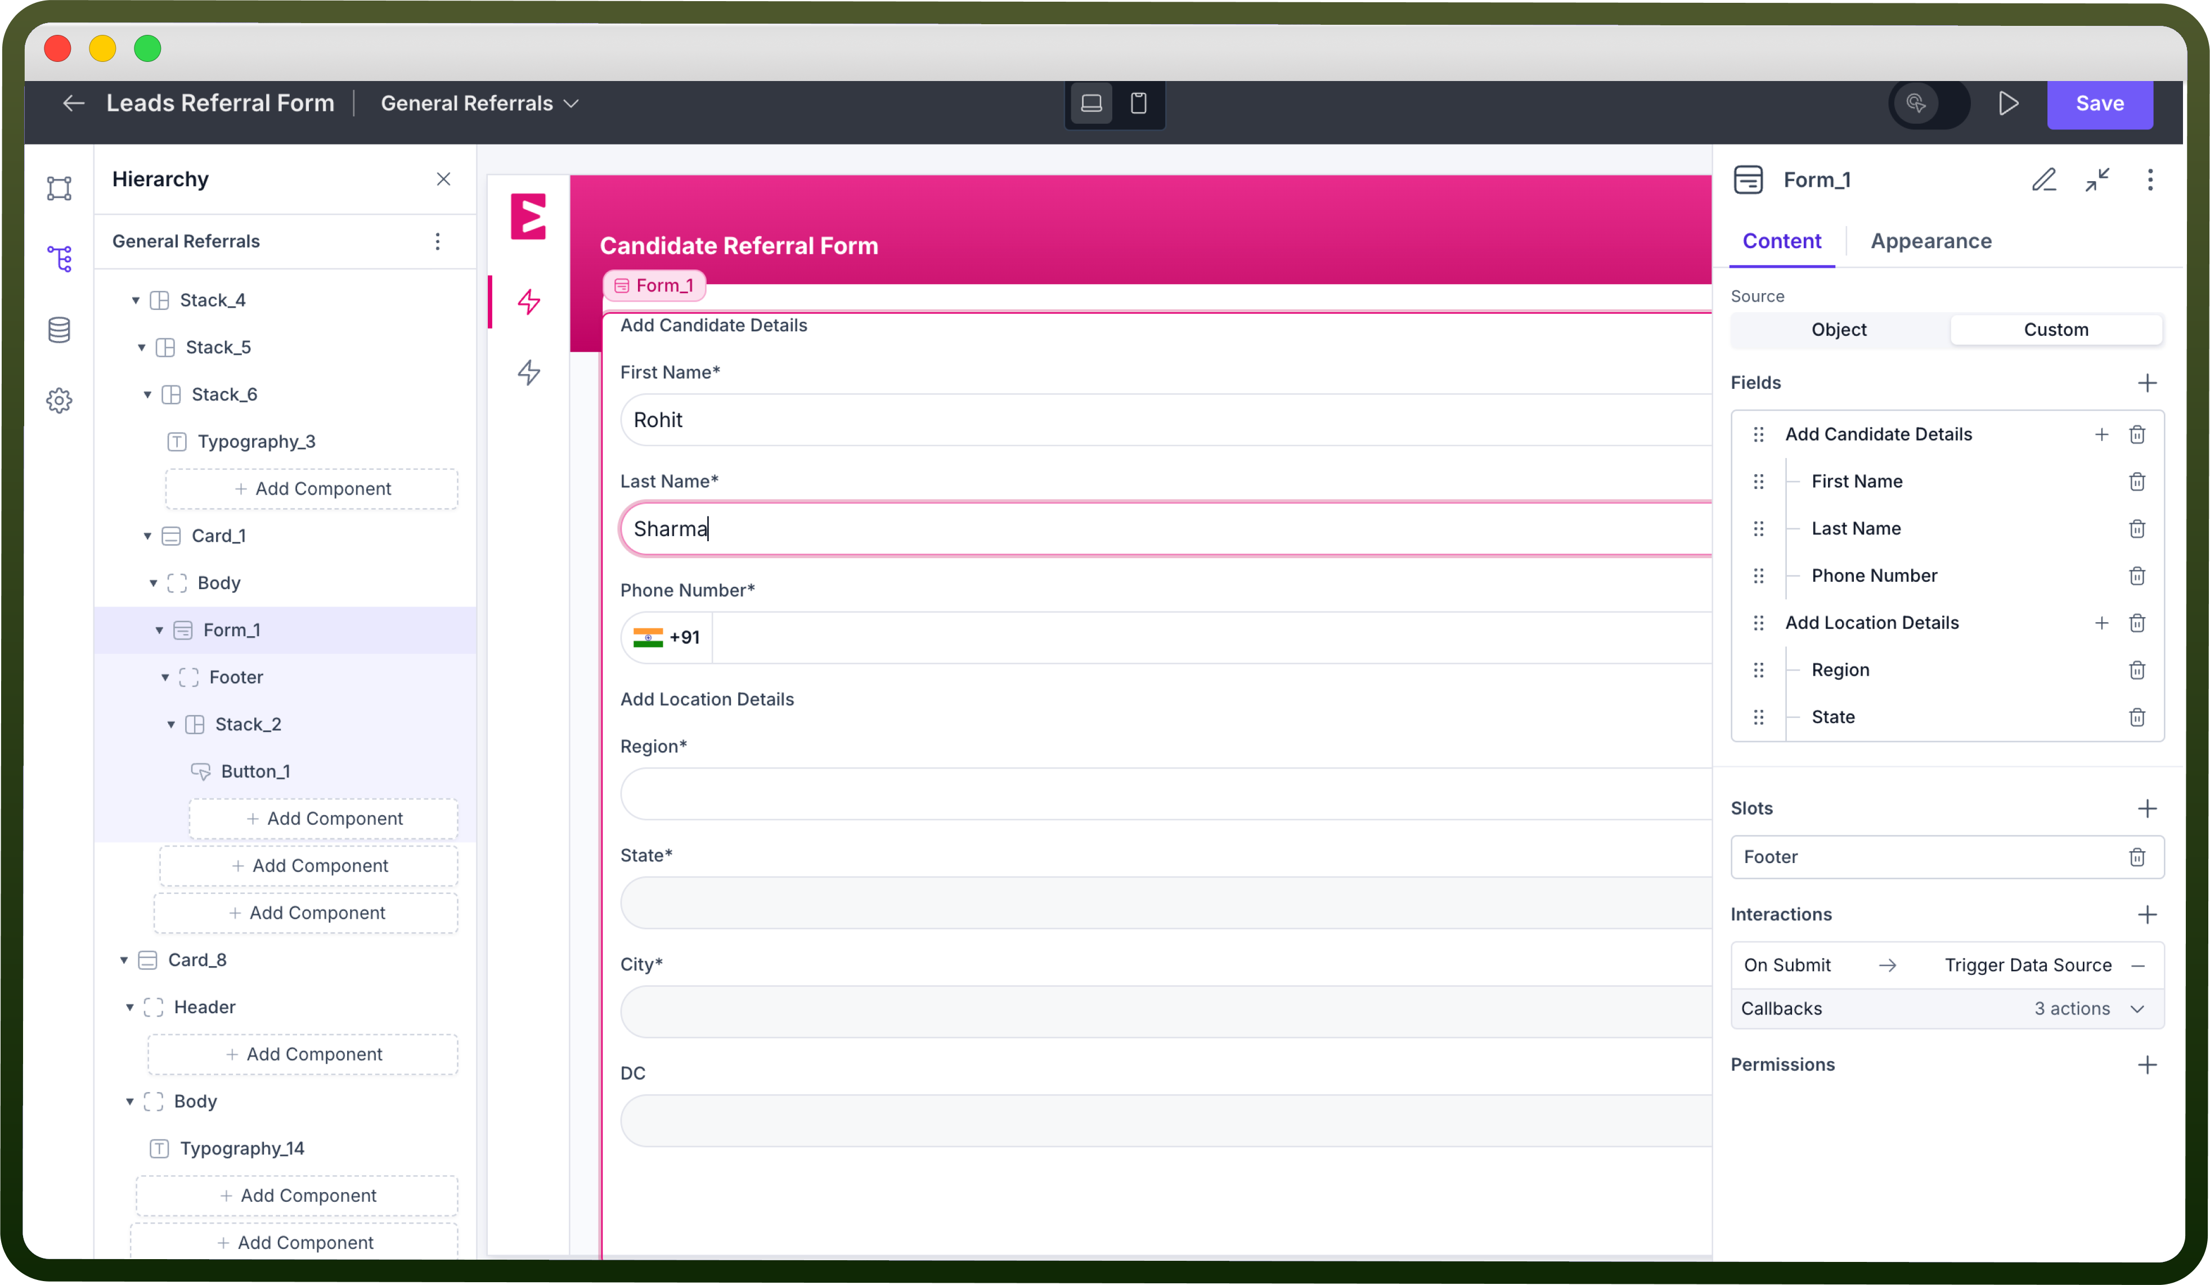Click the gray lightning icon in preview
The width and height of the screenshot is (2210, 1285).
coord(529,373)
